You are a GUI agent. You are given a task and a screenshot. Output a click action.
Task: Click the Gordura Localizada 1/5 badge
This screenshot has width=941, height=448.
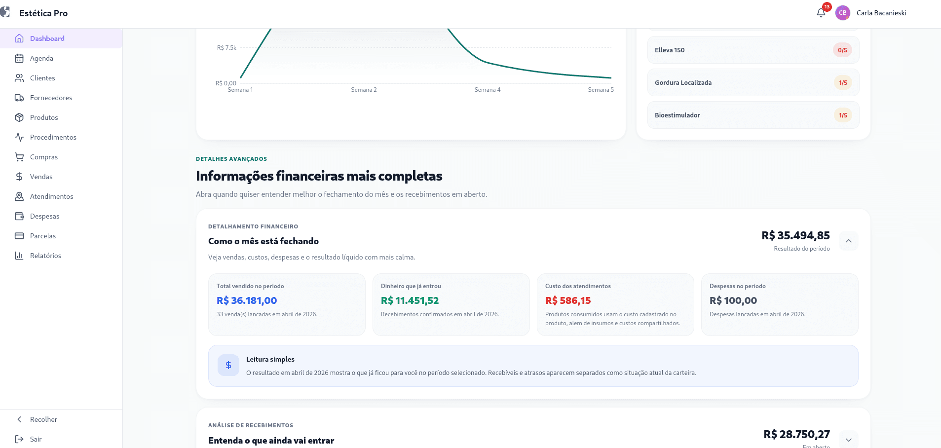(x=843, y=82)
